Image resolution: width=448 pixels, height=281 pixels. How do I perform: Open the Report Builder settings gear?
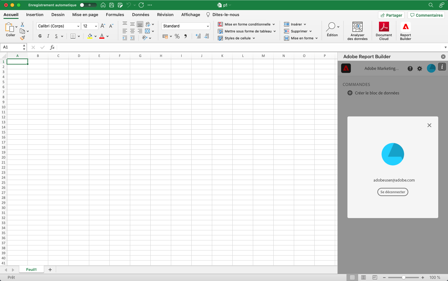(420, 69)
